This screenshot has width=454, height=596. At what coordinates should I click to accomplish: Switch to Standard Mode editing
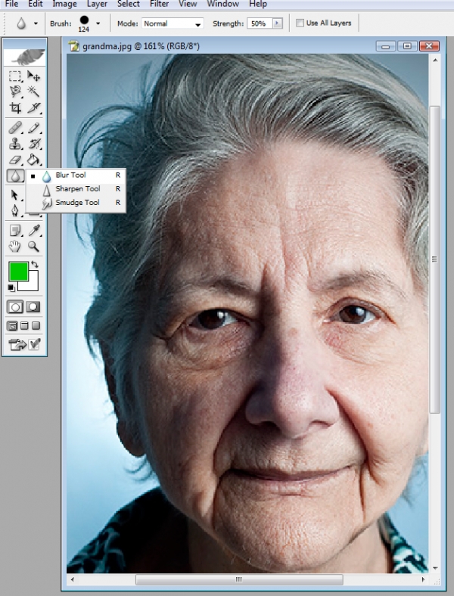point(15,307)
